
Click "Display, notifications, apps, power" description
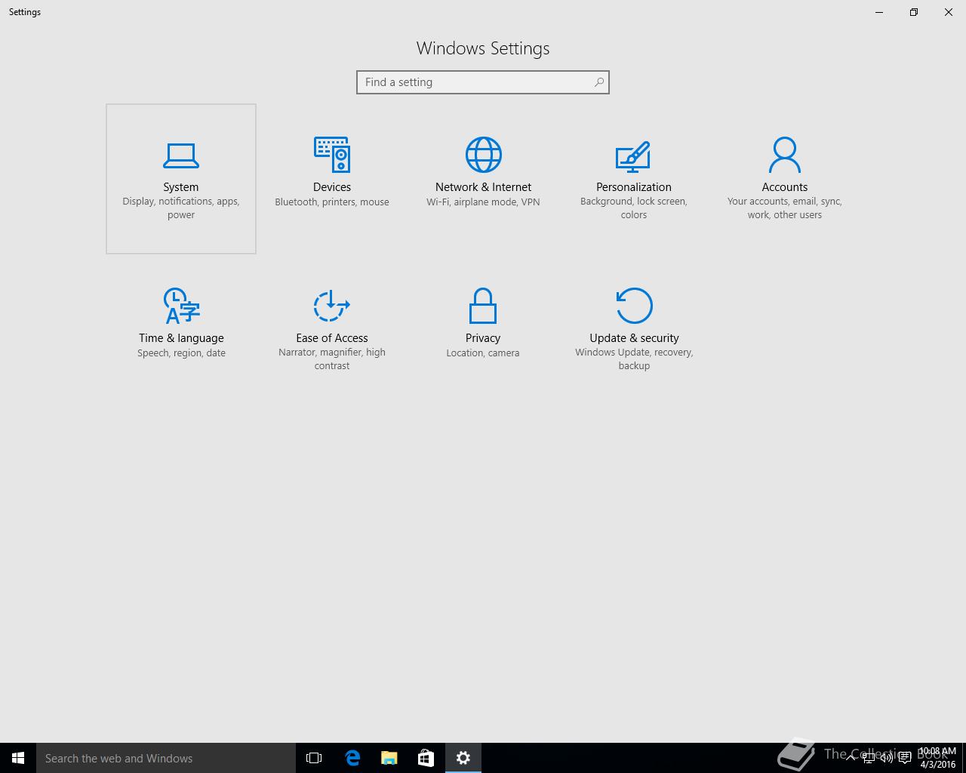[x=181, y=208]
